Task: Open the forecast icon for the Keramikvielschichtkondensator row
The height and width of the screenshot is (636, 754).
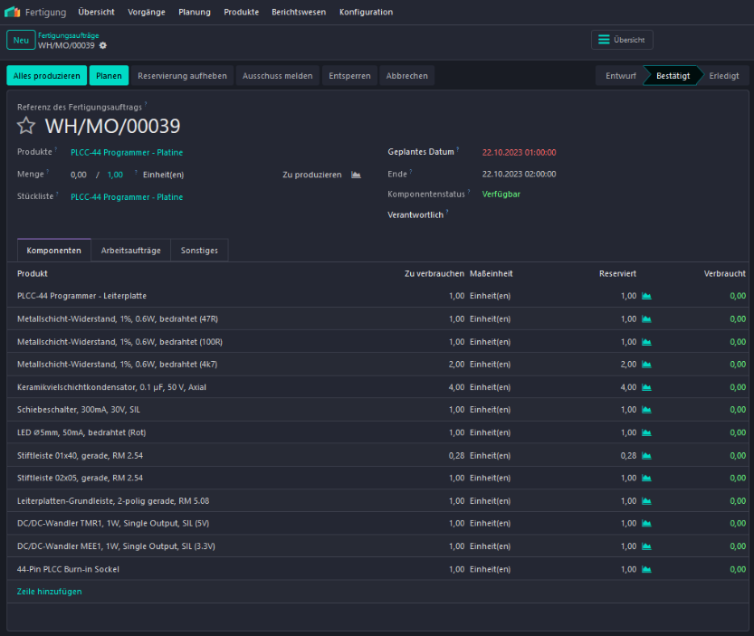Action: pyautogui.click(x=647, y=387)
